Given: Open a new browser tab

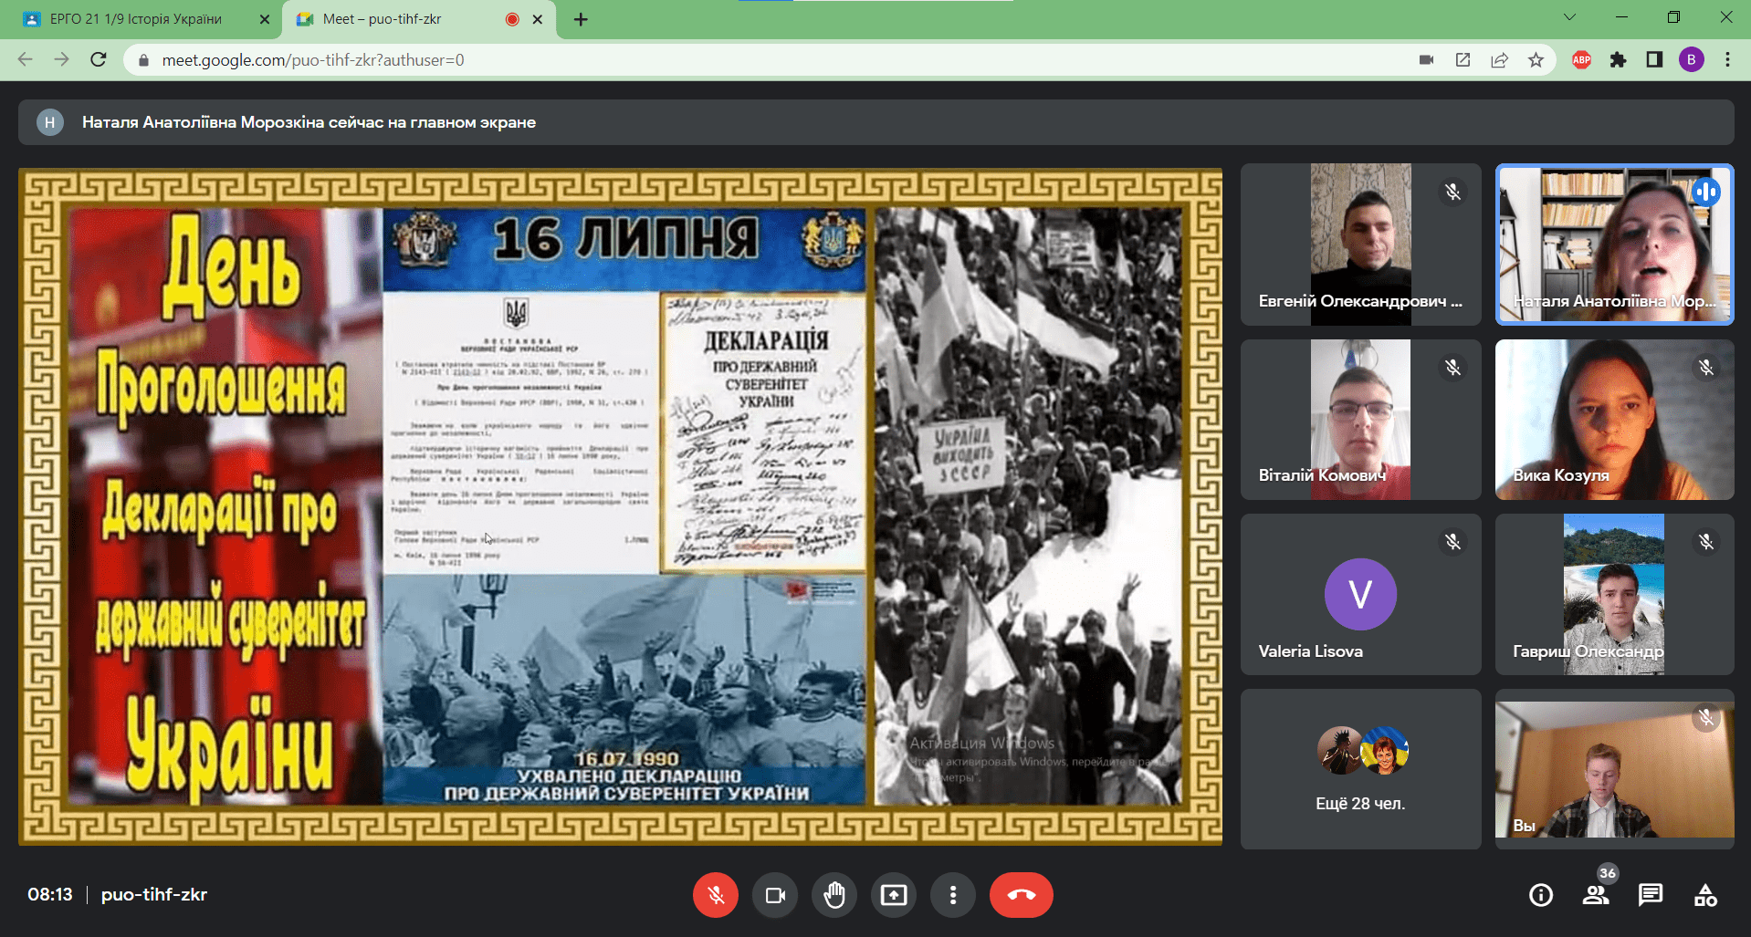Looking at the screenshot, I should click(581, 19).
